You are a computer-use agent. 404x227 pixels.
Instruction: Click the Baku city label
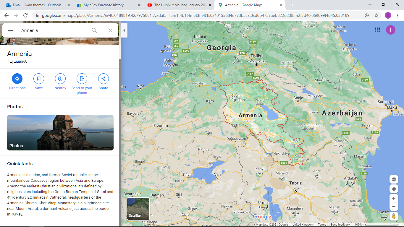point(392,107)
